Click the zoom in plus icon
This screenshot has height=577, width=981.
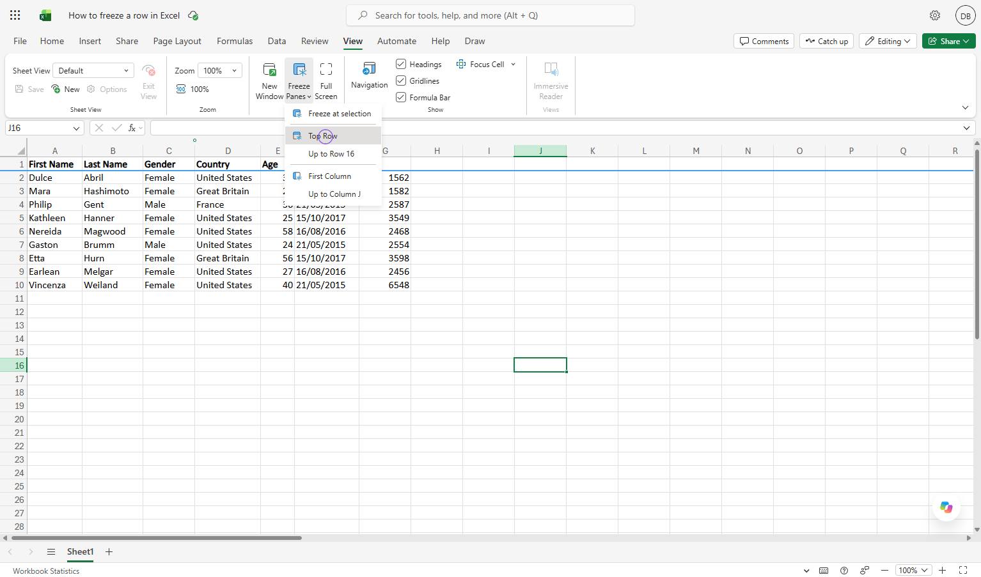[x=942, y=570]
